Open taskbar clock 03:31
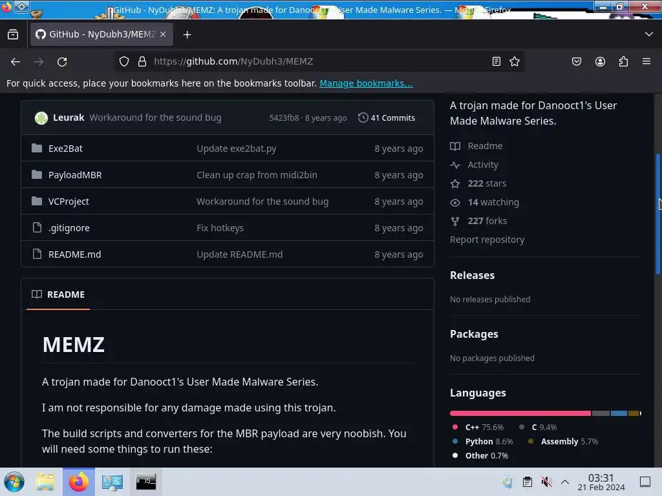This screenshot has height=496, width=662. pyautogui.click(x=601, y=482)
